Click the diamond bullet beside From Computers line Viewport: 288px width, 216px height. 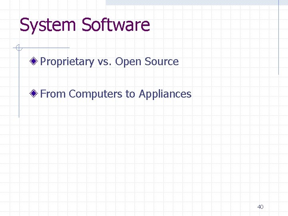[x=34, y=94]
